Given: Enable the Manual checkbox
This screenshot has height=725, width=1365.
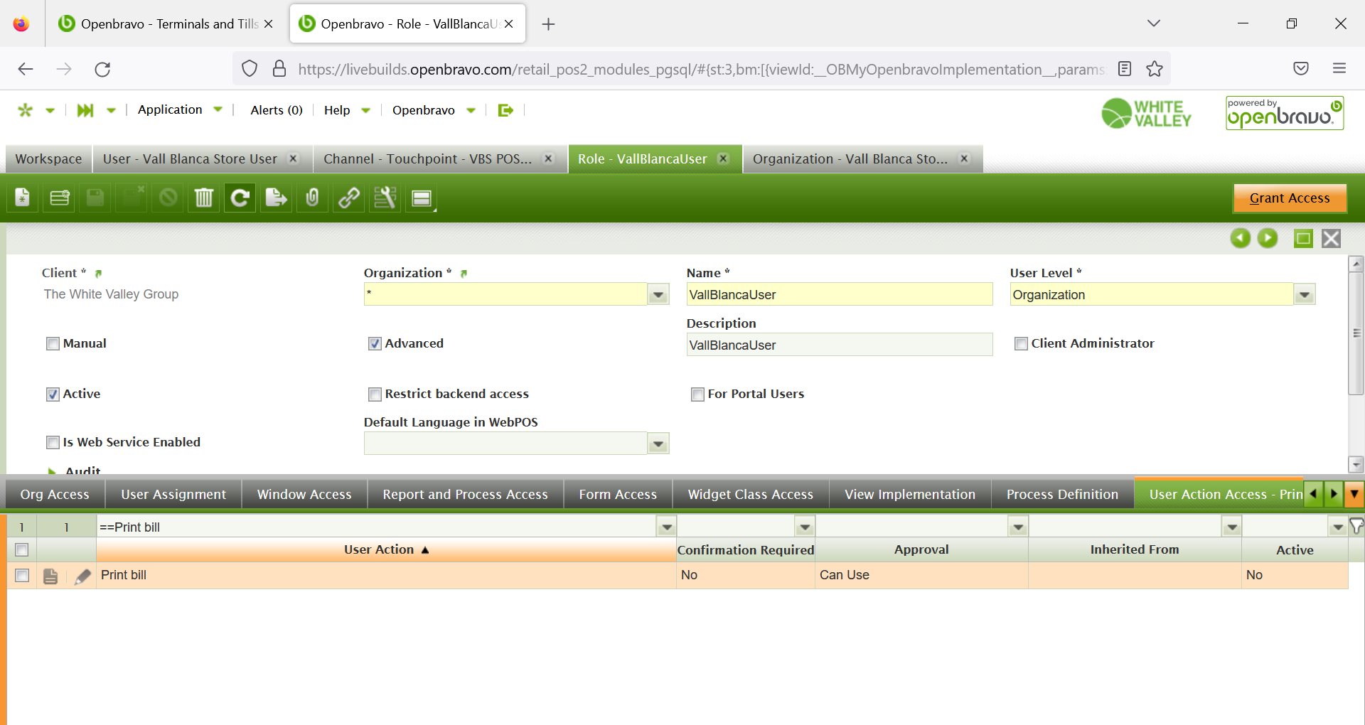Looking at the screenshot, I should pos(53,344).
